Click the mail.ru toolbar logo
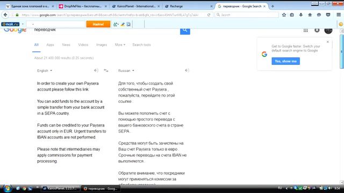This screenshot has height=193, width=344. coord(10,24)
